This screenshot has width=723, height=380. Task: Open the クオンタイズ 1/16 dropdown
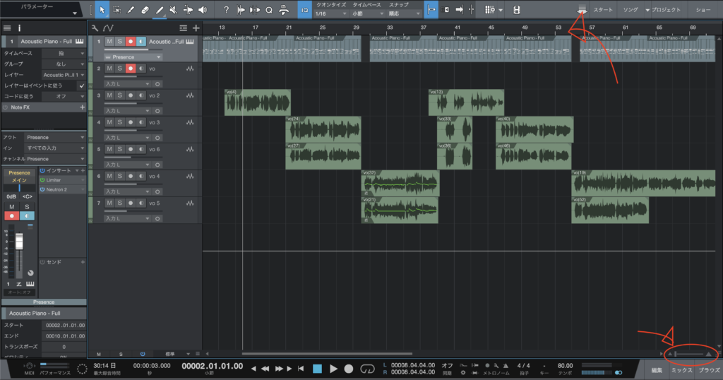pyautogui.click(x=329, y=13)
